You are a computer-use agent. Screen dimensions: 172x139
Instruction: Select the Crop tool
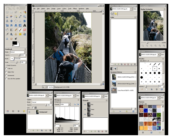20,21
